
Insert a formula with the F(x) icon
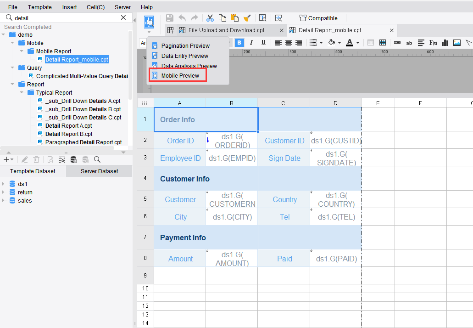433,42
